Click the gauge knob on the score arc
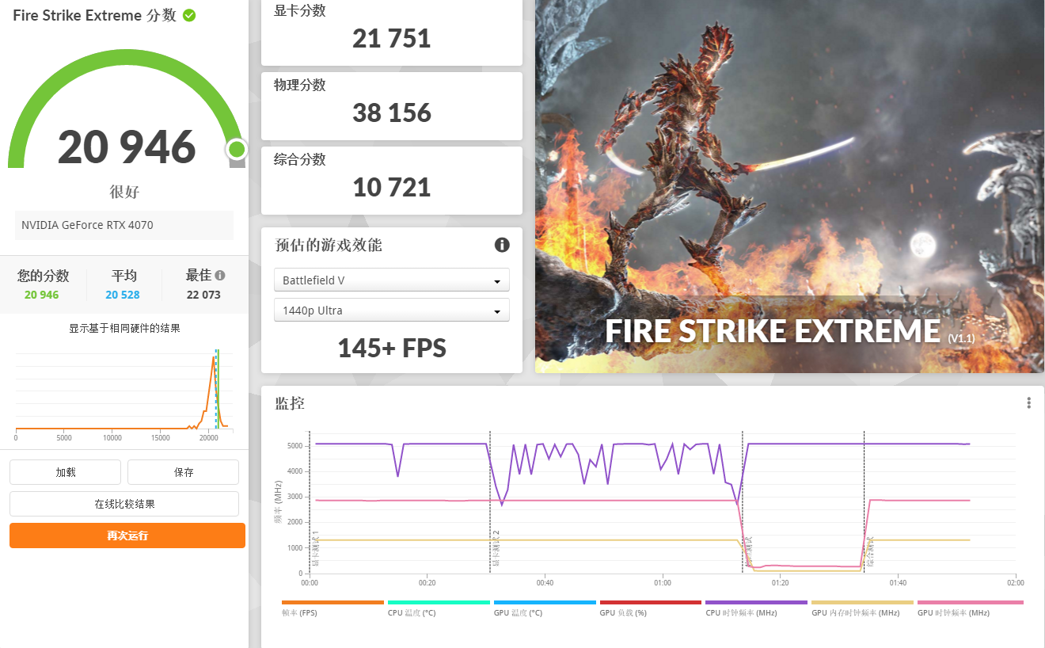The width and height of the screenshot is (1045, 648). 236,149
